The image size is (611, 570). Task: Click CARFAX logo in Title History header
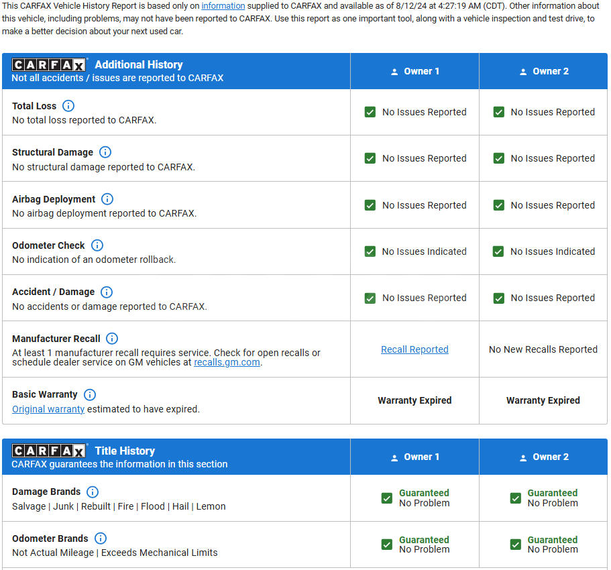49,451
